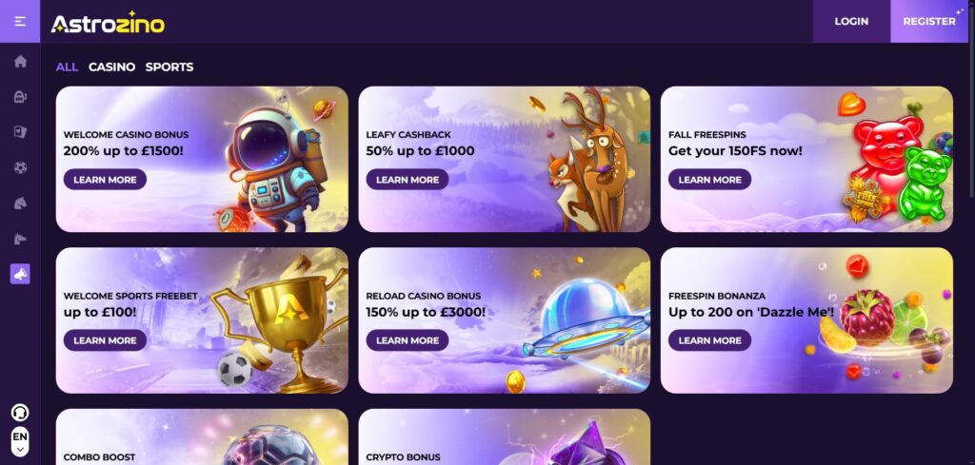Open the hamburger menu
The height and width of the screenshot is (465, 975).
pyautogui.click(x=20, y=21)
